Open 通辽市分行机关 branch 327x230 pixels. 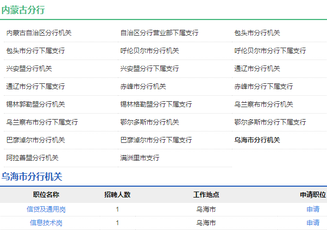tap(257, 69)
